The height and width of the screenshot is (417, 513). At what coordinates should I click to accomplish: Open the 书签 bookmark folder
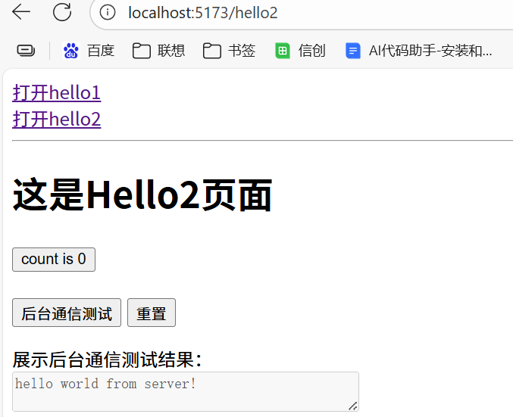229,51
